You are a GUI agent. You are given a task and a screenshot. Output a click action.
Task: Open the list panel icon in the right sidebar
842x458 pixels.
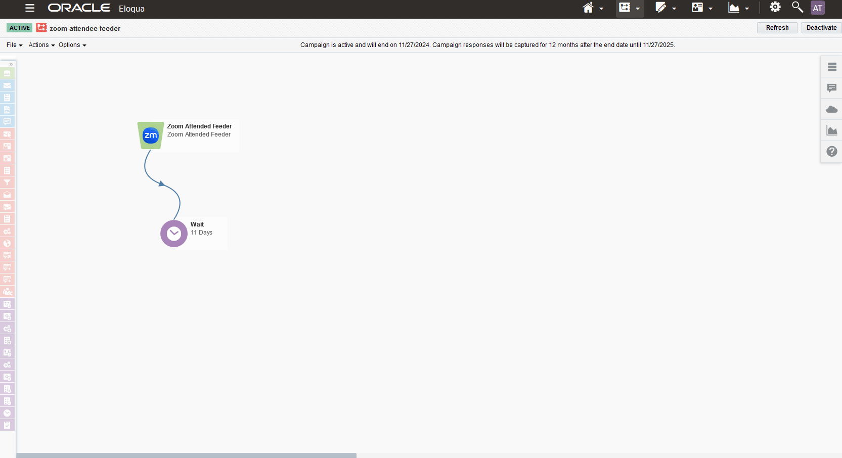[x=832, y=67]
